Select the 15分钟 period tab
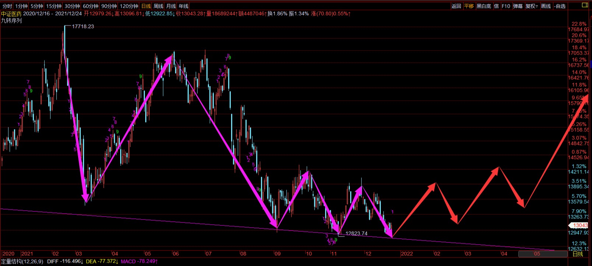The height and width of the screenshot is (266, 592). [54, 6]
